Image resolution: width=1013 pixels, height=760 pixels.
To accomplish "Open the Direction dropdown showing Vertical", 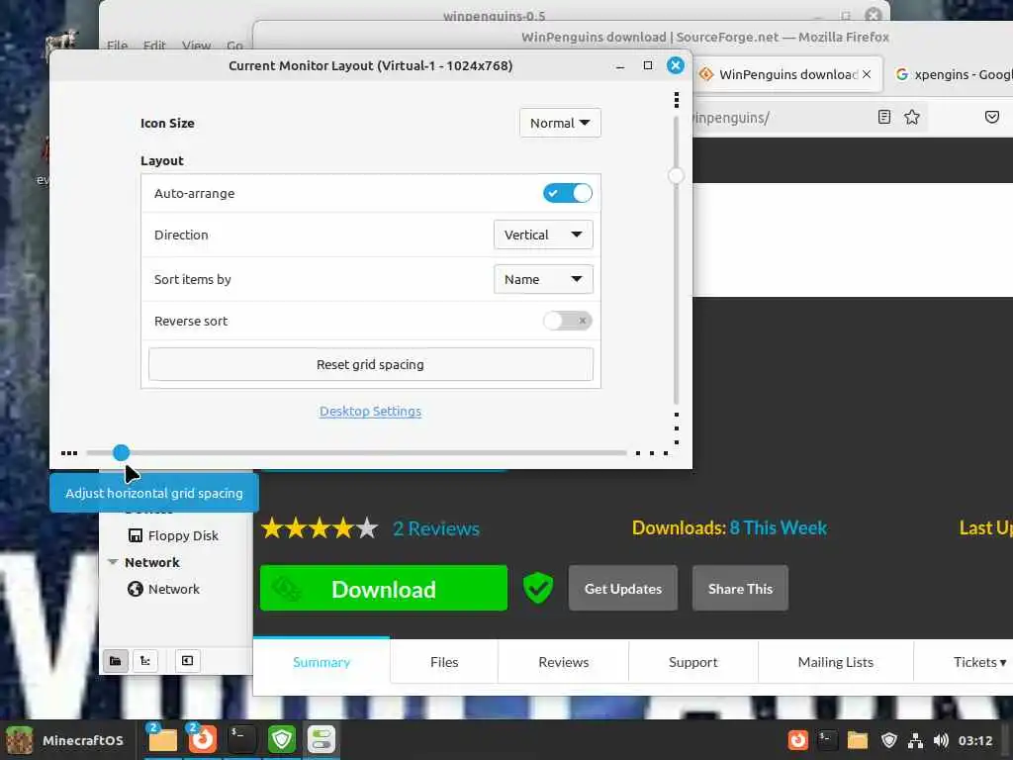I will pos(543,235).
